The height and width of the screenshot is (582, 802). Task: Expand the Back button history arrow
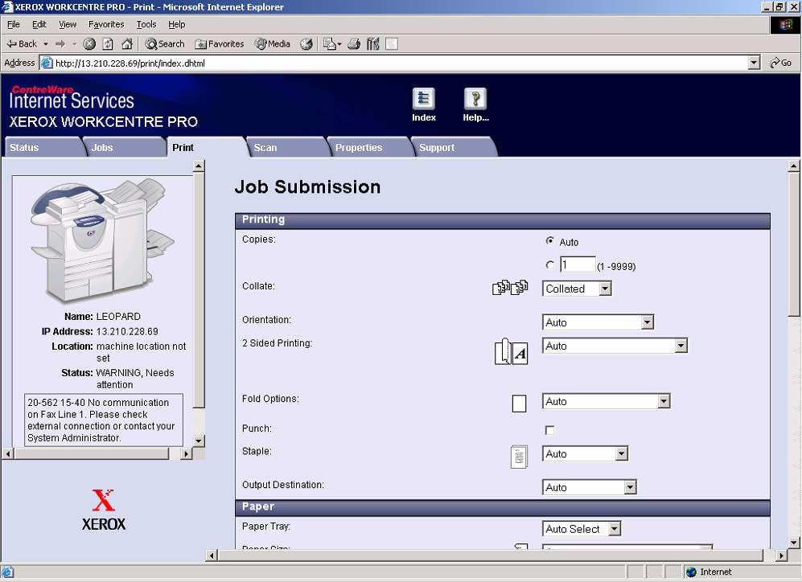point(46,44)
